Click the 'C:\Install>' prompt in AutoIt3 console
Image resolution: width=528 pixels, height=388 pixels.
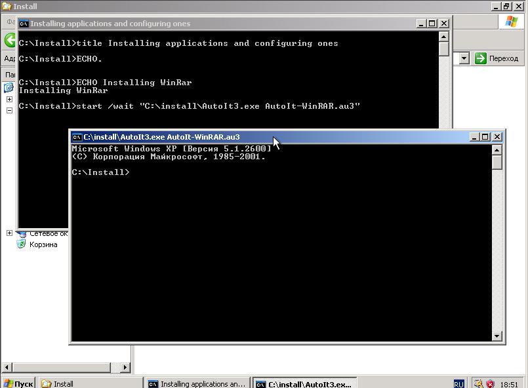point(100,172)
